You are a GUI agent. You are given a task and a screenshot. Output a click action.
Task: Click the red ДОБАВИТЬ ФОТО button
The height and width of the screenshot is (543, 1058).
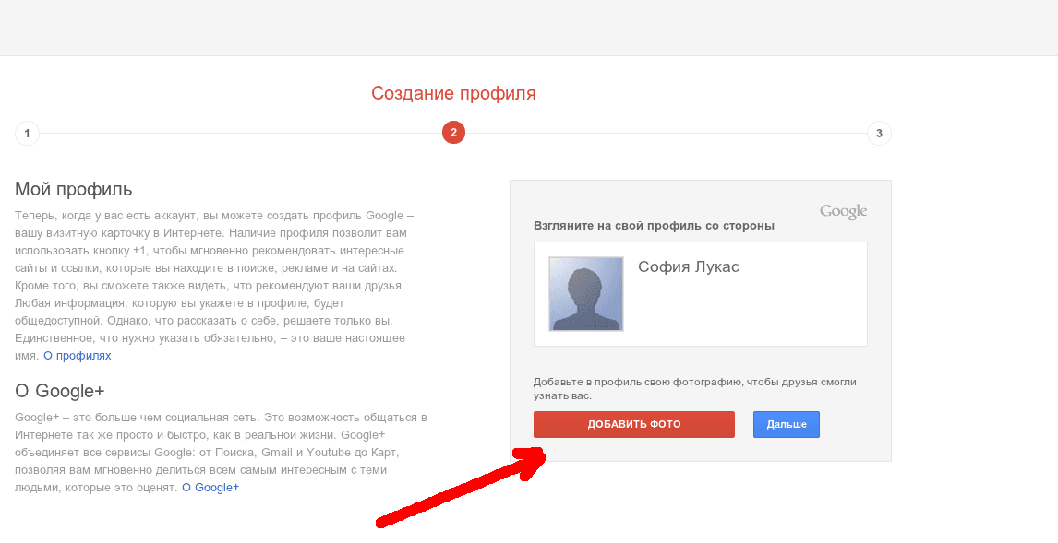[x=633, y=424]
